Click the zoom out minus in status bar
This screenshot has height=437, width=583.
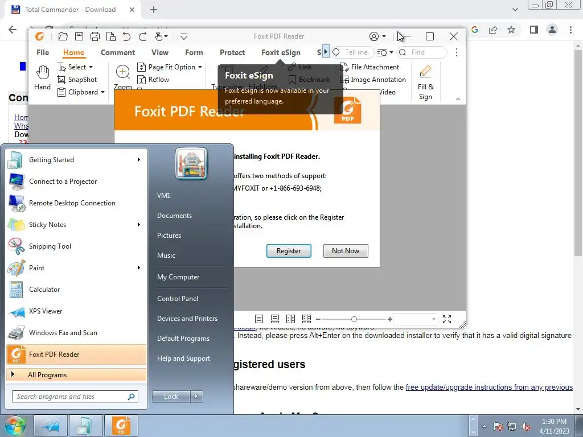tap(318, 319)
